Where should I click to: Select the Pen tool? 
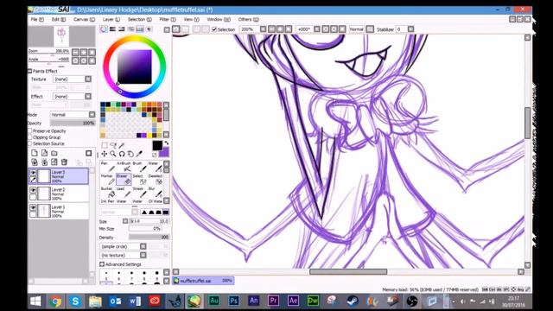107,167
